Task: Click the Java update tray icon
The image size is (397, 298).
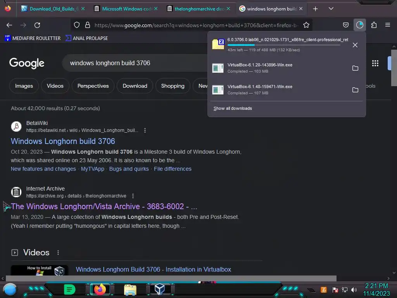Action: click(324, 289)
